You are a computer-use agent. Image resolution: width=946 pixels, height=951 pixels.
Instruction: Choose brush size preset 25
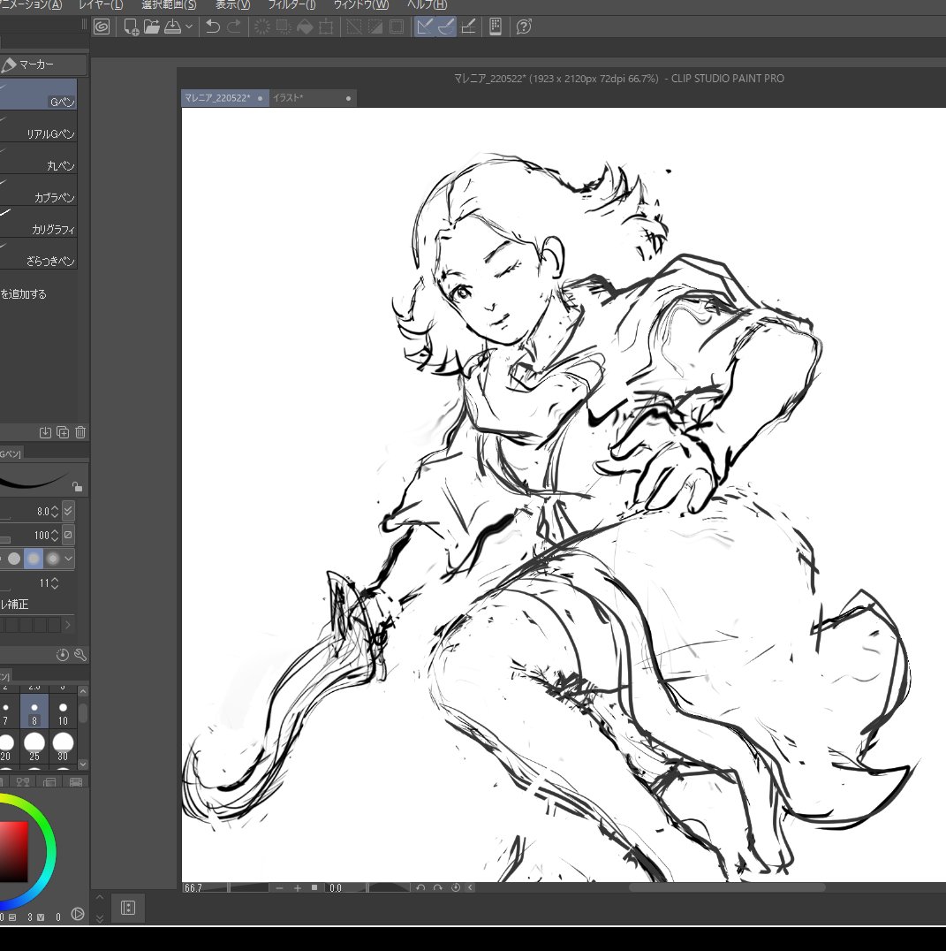tap(34, 747)
